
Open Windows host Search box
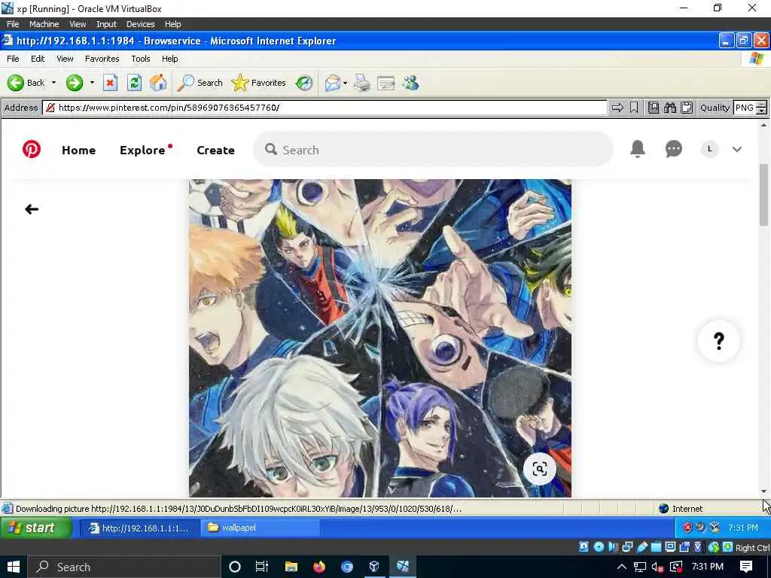(x=123, y=567)
